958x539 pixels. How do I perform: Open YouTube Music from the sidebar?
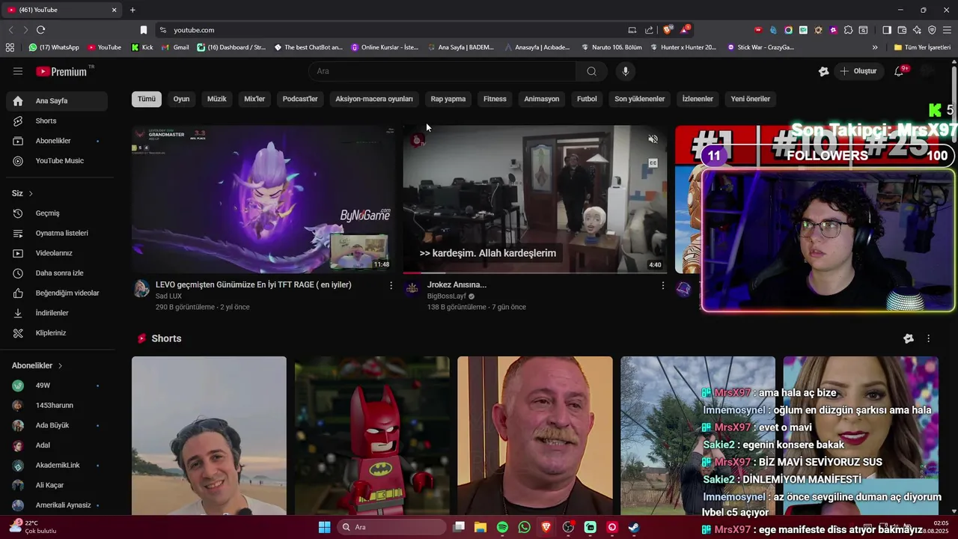click(57, 161)
